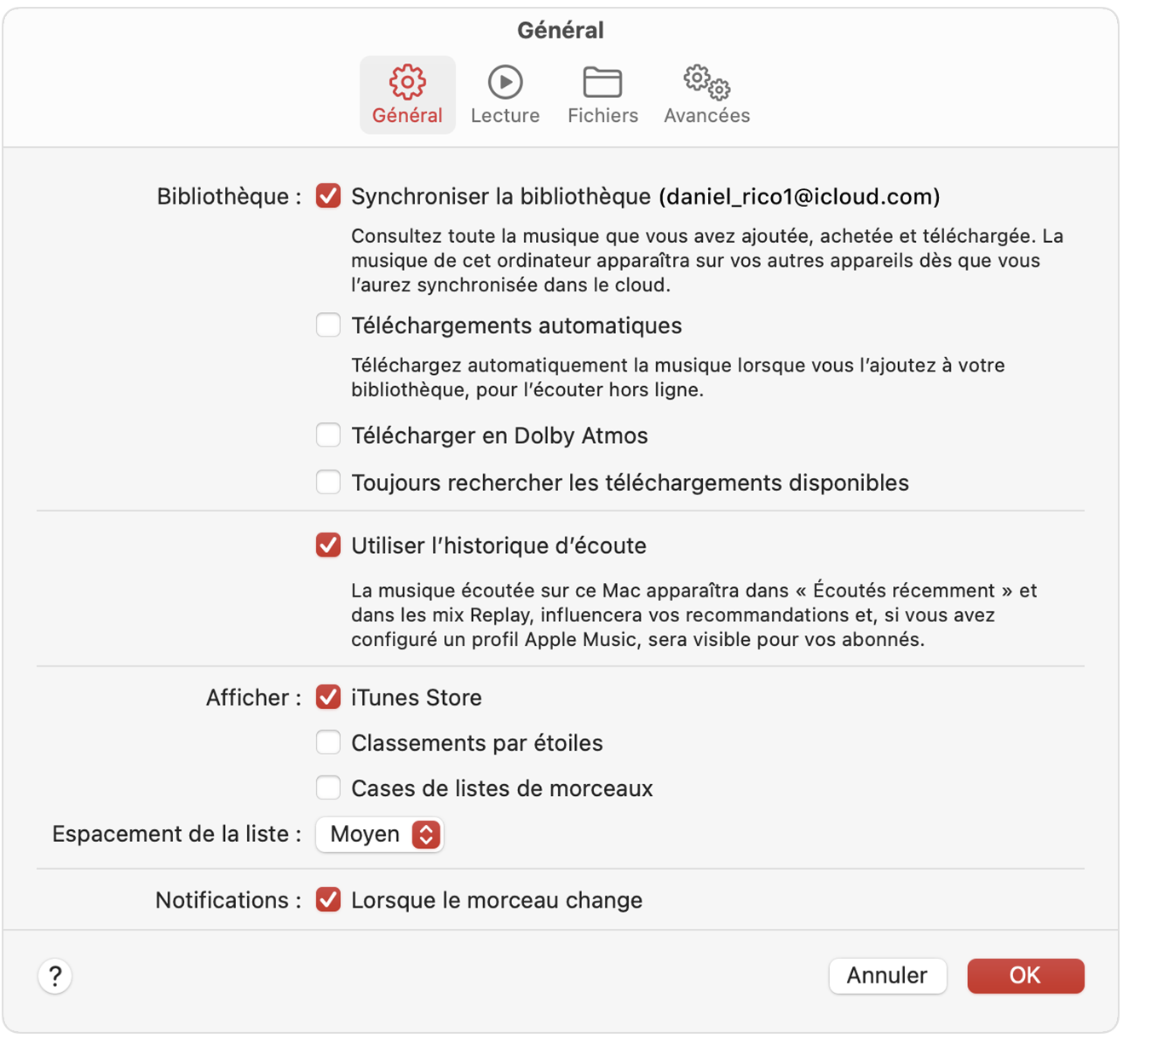The image size is (1169, 1038).
Task: Check Toujours rechercher les téléchargements disponibles
Action: [328, 482]
